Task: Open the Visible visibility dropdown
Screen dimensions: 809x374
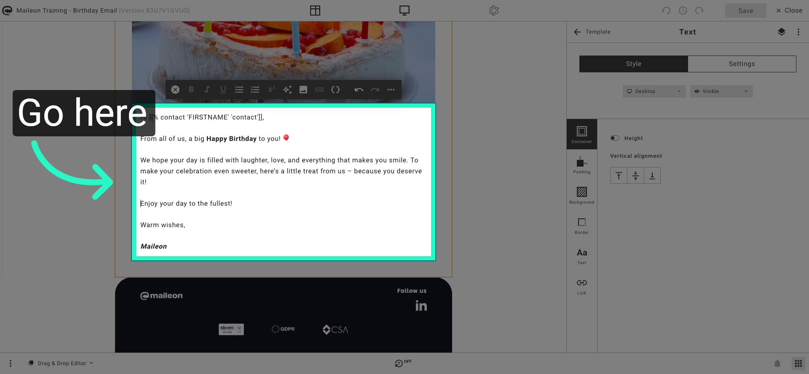Action: tap(721, 91)
